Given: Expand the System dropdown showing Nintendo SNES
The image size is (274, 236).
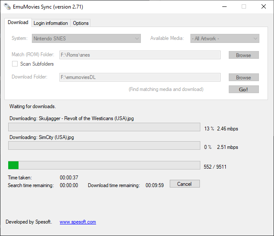Looking at the screenshot, I should 87,39.
